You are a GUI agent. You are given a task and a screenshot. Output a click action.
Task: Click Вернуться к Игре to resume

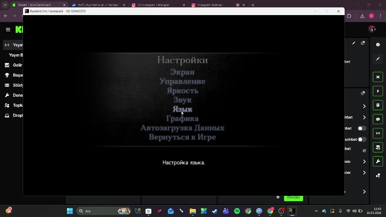tap(182, 137)
